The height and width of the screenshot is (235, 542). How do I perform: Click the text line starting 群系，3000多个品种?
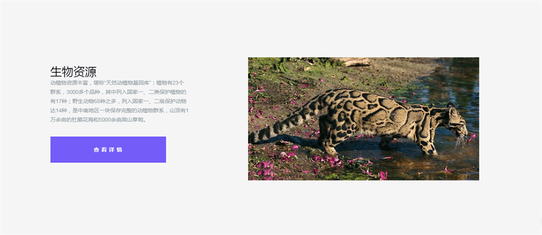click(118, 92)
